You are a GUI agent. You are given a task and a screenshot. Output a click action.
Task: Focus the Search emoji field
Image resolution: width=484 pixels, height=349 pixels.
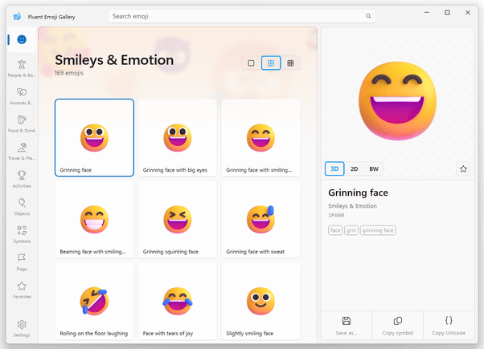(242, 16)
